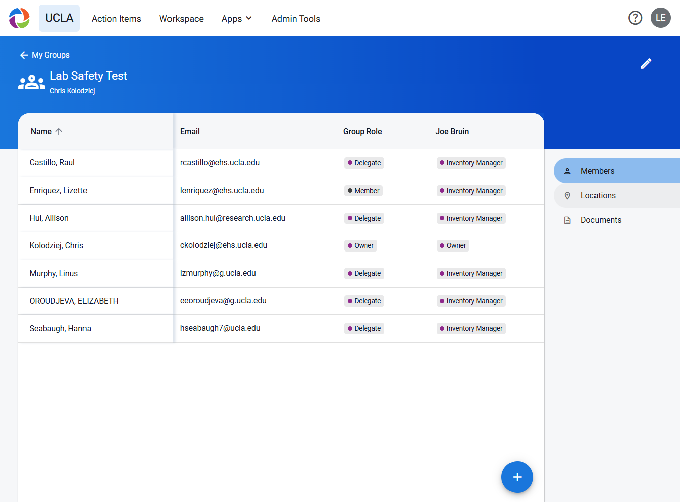This screenshot has height=502, width=680.
Task: Click the add member plus button
Action: [517, 477]
